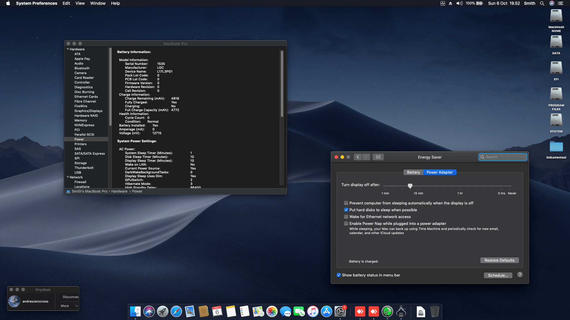570x320 pixels.
Task: Launch the App Store from the Dock
Action: 326,311
